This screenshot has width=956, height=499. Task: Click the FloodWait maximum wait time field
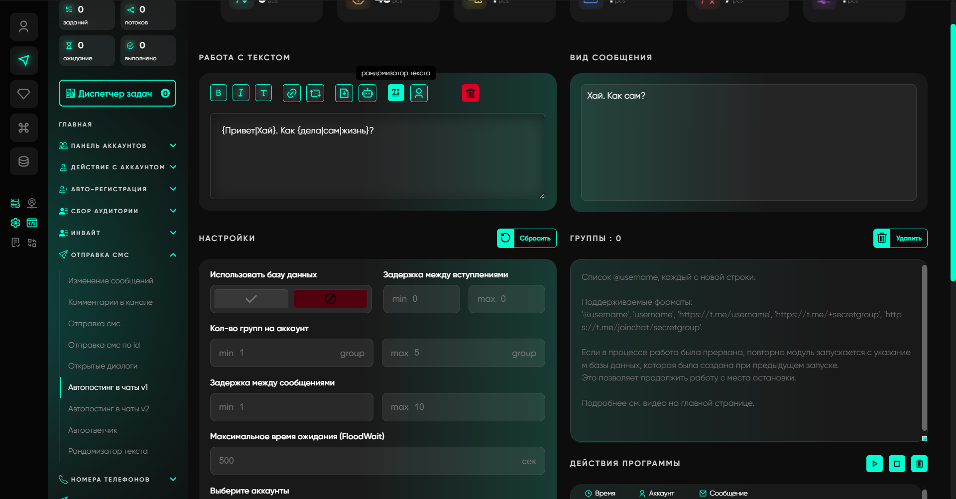[x=368, y=461]
